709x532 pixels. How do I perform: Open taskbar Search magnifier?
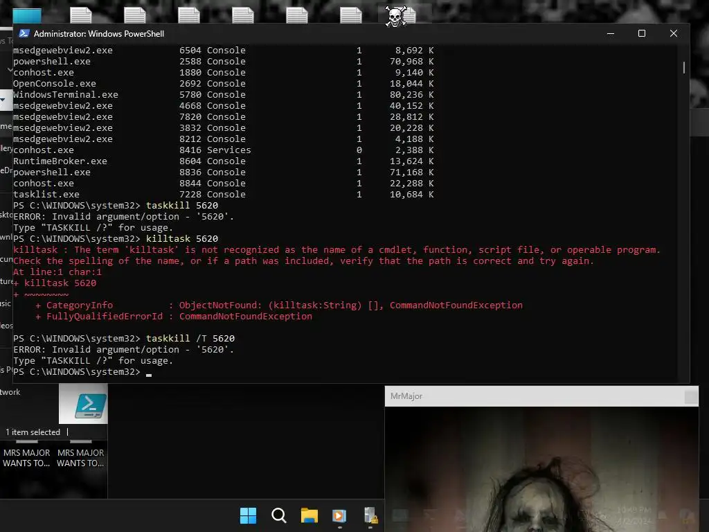278,515
